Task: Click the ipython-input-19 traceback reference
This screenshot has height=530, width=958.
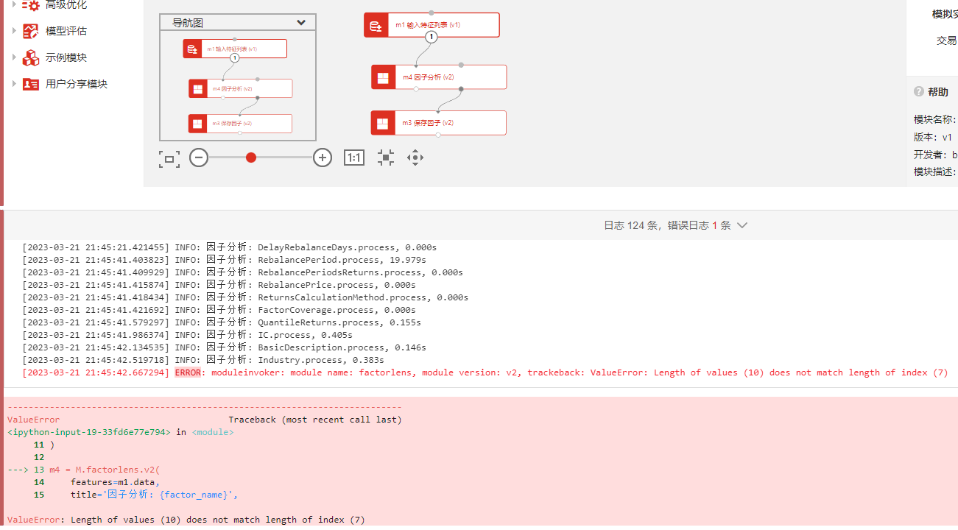Action: click(x=89, y=432)
